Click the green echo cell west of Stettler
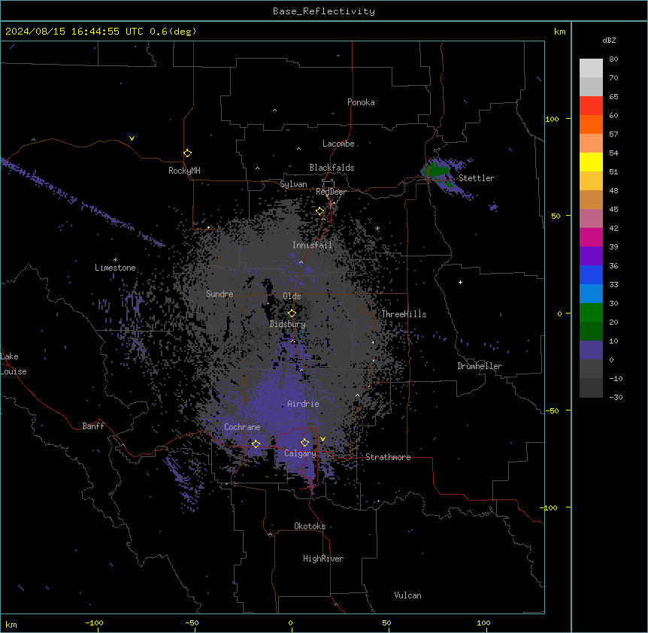Viewport: 648px width, 633px height. click(x=435, y=171)
